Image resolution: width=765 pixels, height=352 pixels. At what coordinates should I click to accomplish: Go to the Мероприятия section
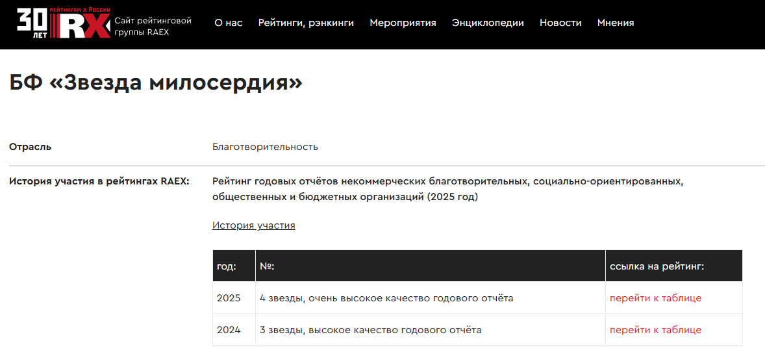tap(403, 23)
